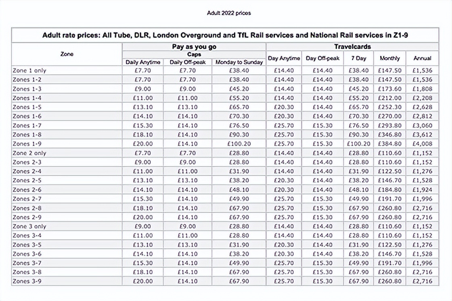
Task: Click the "Daily Anytime" column header
Action: coord(143,62)
